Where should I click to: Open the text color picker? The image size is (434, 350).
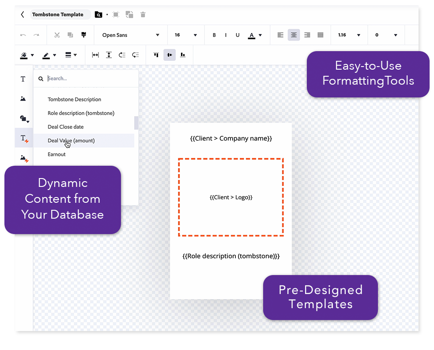pos(254,35)
